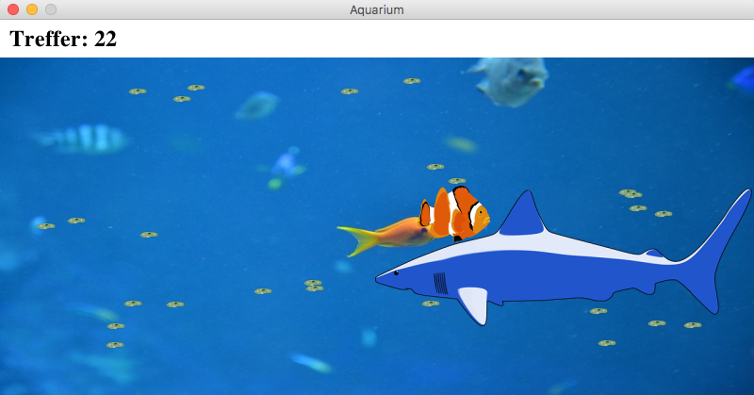Click the shark's white pectoral fin
Screen dimensions: 754x395
coord(473,303)
